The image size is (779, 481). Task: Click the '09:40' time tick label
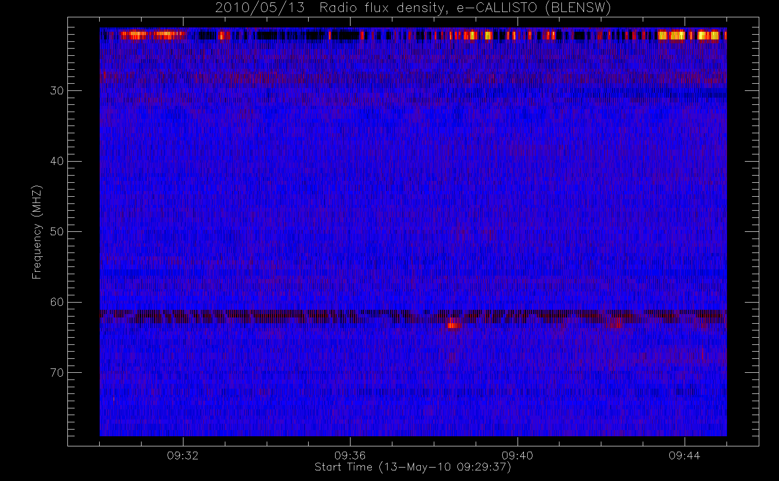(x=517, y=456)
